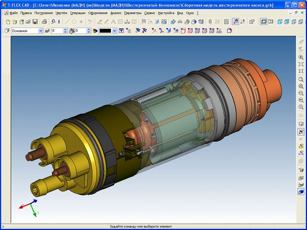Toggle the active blue cube sidebar button
The image size is (307, 230).
[301, 192]
